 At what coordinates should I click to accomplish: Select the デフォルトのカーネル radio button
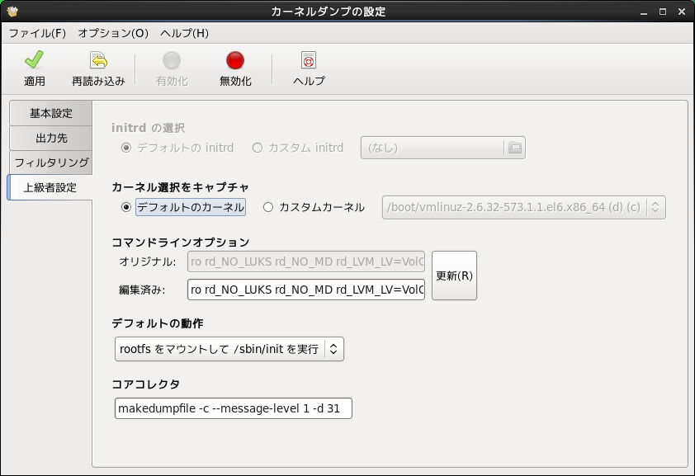pyautogui.click(x=126, y=207)
